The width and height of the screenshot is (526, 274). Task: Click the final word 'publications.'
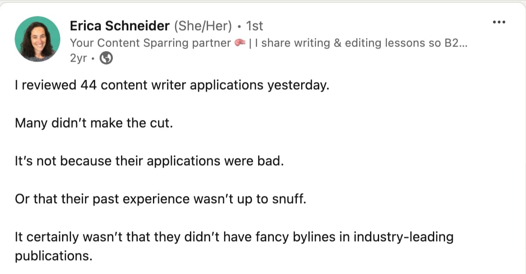click(54, 256)
